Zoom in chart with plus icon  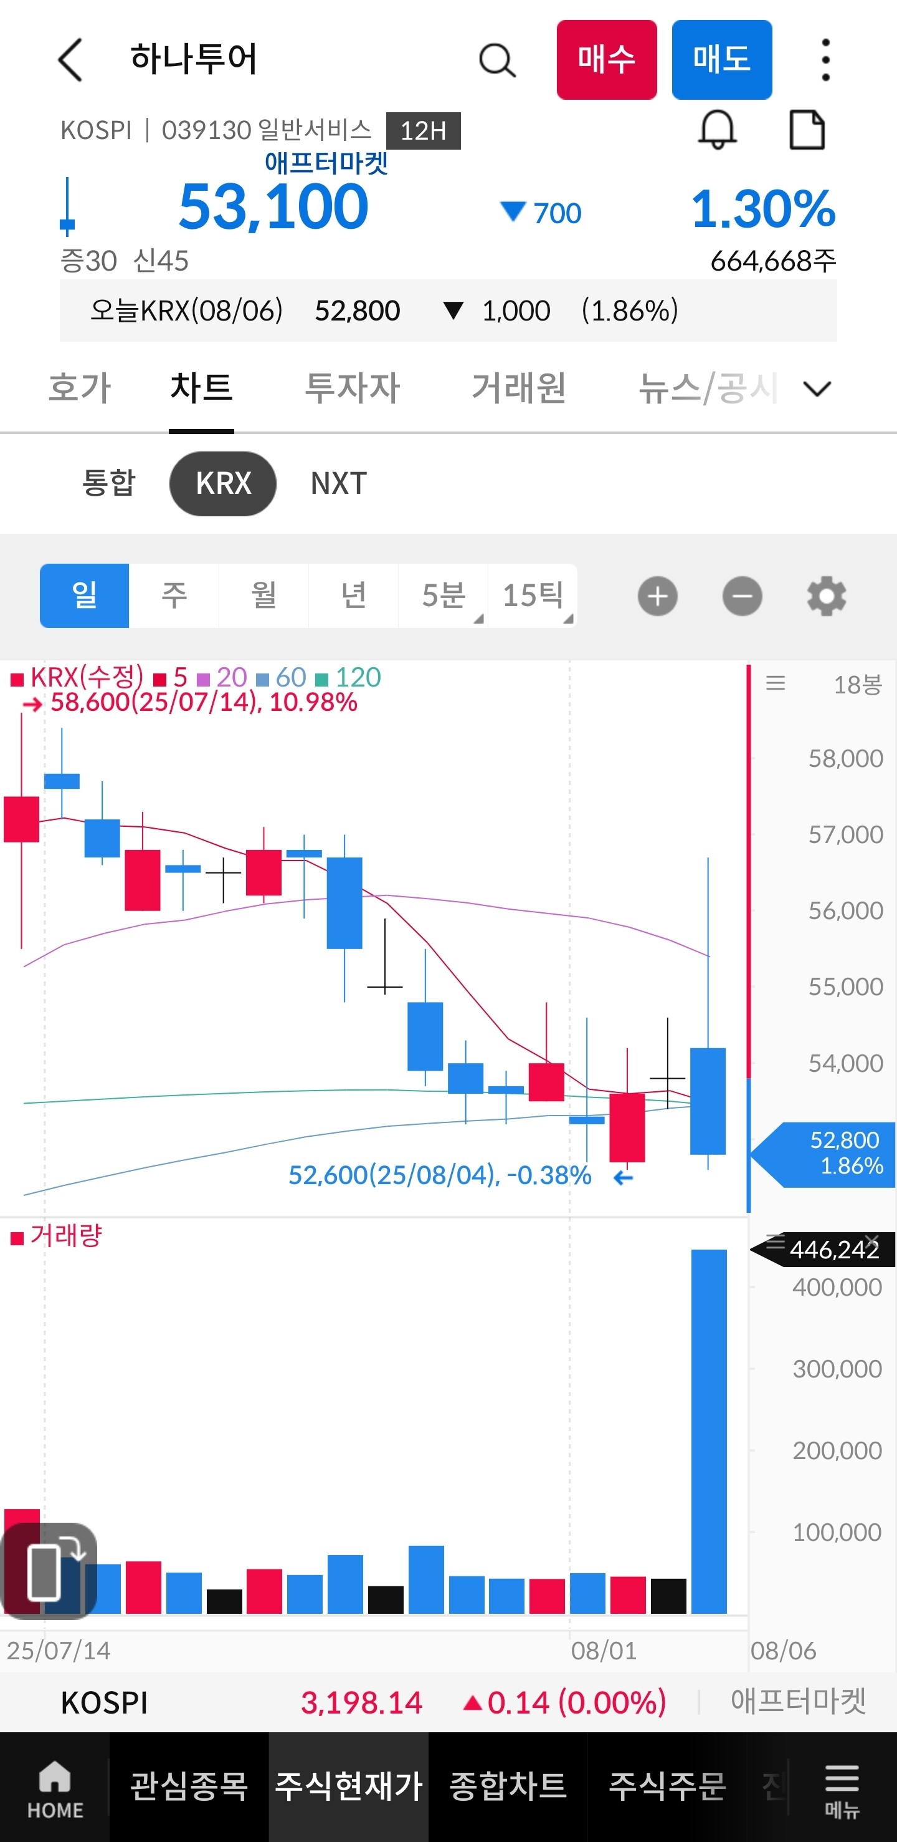pyautogui.click(x=657, y=596)
